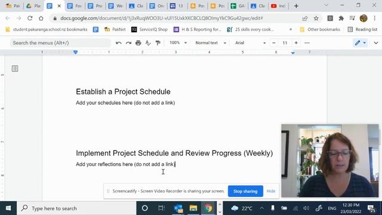Close the active Docs tab

(x=59, y=6)
